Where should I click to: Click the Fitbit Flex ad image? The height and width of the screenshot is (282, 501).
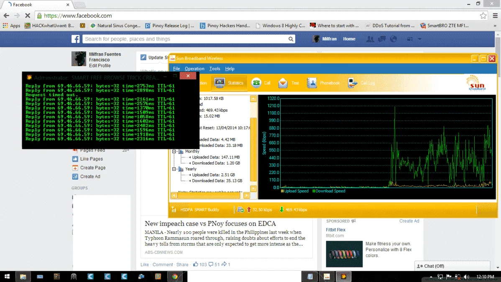344,254
